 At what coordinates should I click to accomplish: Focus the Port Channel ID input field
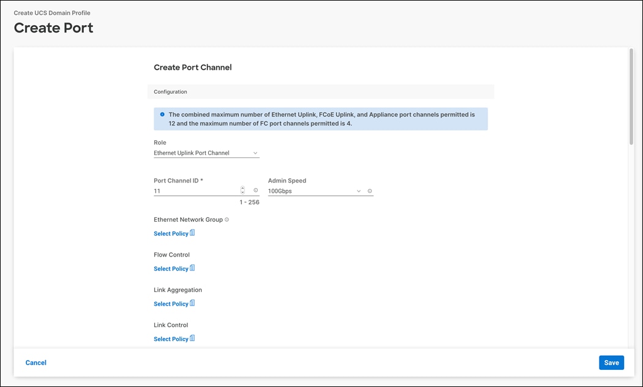pos(195,191)
